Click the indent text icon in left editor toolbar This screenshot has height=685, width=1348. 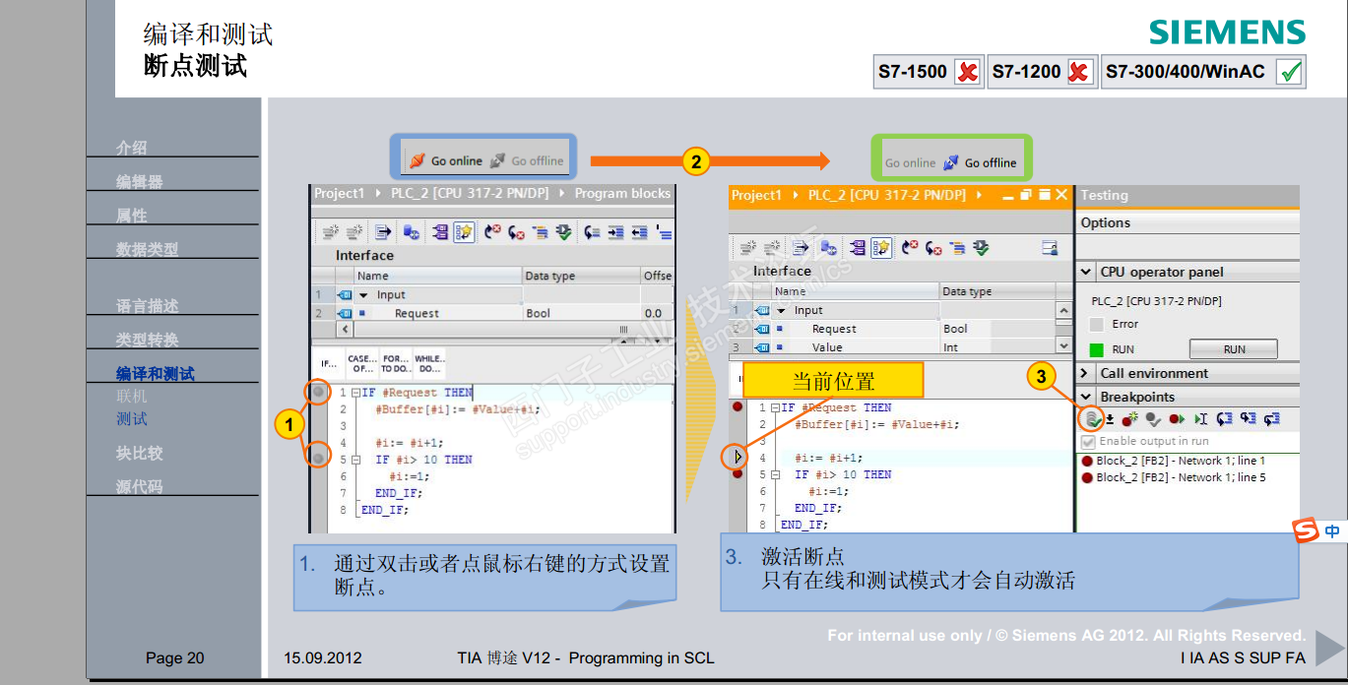pos(615,232)
